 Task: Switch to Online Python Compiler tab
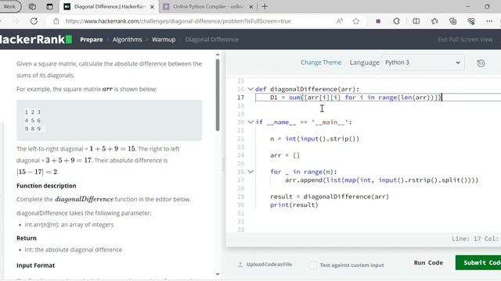[207, 7]
